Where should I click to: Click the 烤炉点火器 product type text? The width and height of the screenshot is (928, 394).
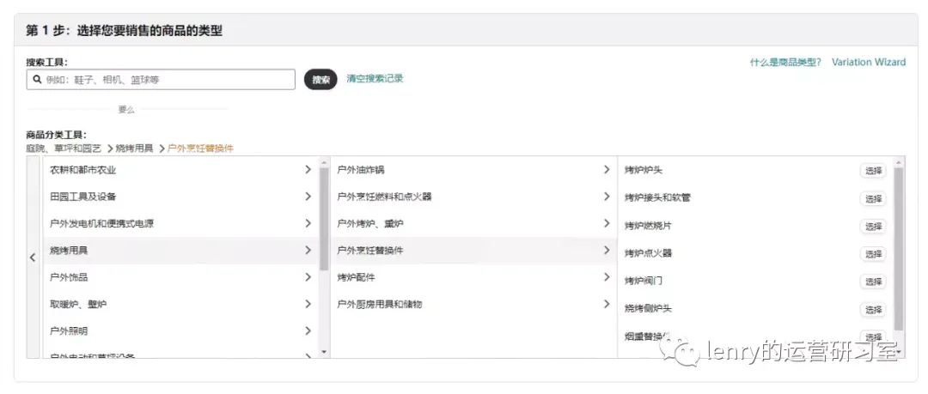(x=648, y=253)
